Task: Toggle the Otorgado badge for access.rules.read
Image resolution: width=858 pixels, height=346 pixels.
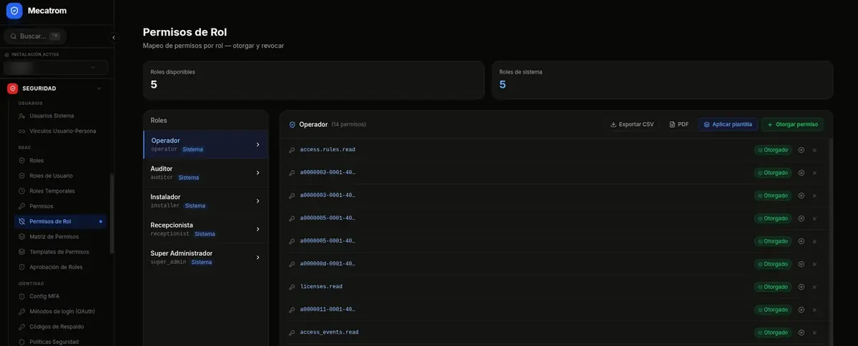Action: (773, 150)
